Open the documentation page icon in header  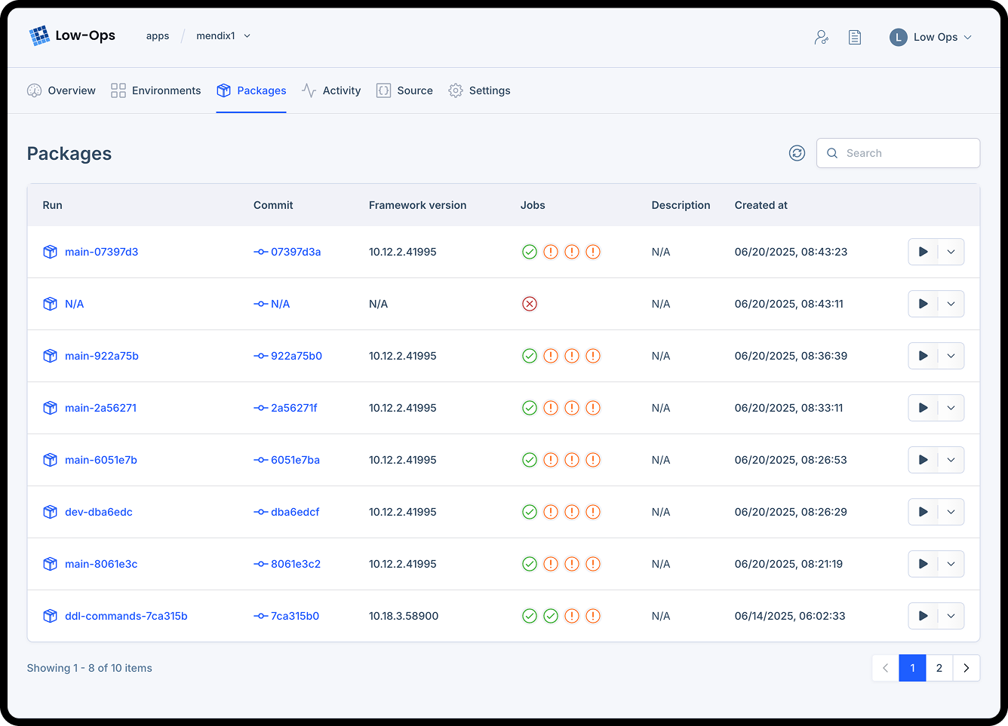pyautogui.click(x=854, y=37)
